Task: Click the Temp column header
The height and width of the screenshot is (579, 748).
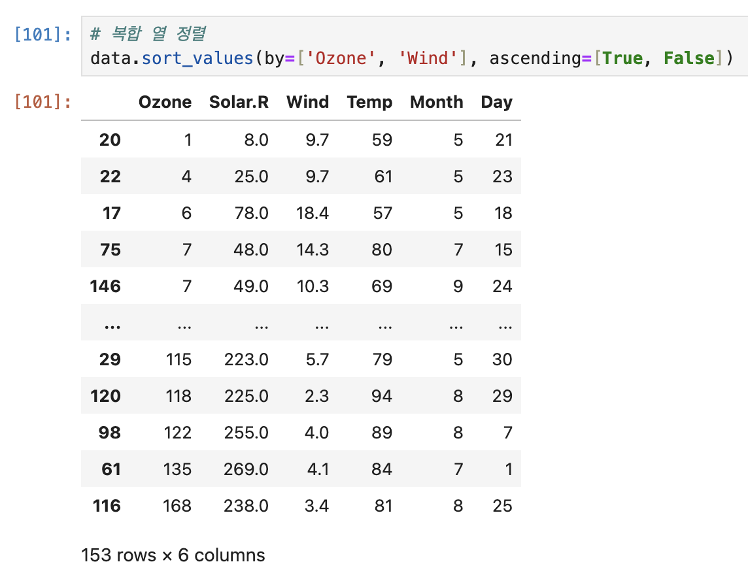Action: pos(369,102)
